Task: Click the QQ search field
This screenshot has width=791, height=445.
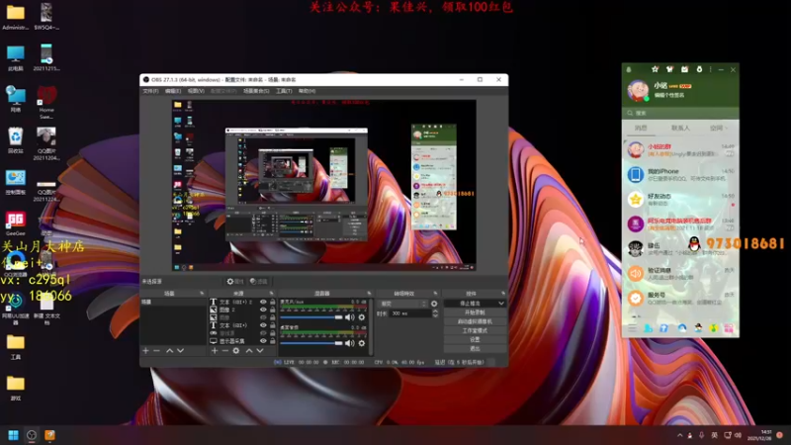Action: 680,113
